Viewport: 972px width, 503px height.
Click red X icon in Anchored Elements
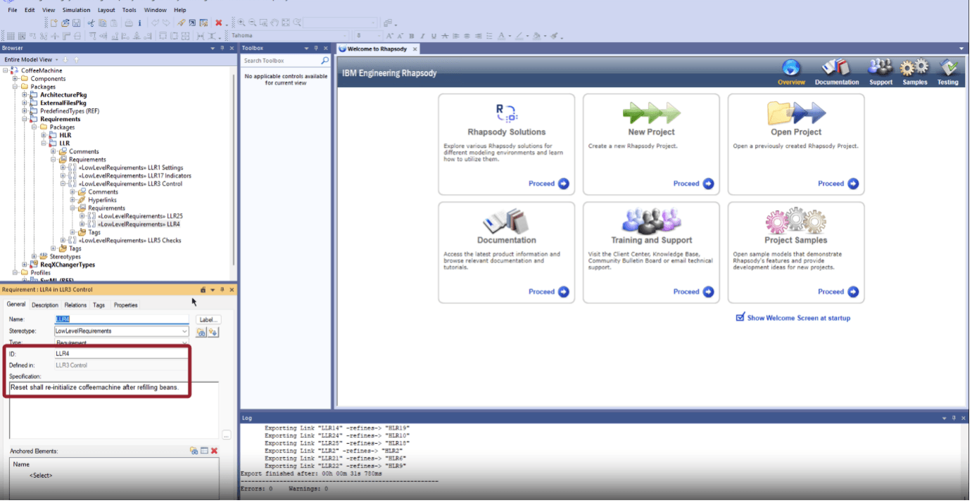click(x=214, y=451)
